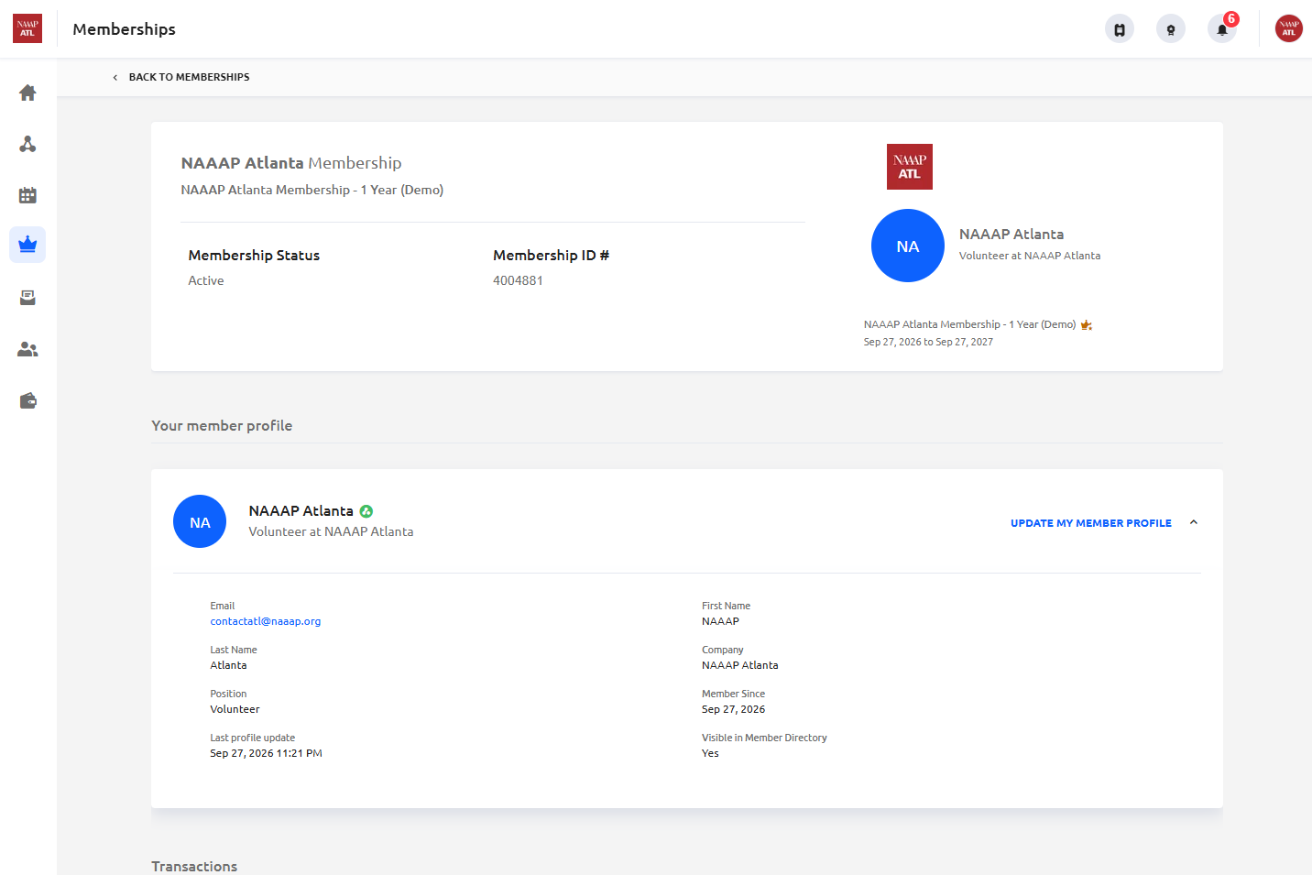Click the crown badge beside membership plan name
1312x875 pixels.
[1087, 324]
